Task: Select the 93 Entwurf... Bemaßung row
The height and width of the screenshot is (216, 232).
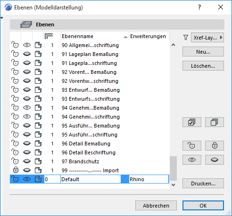Action: [90, 90]
